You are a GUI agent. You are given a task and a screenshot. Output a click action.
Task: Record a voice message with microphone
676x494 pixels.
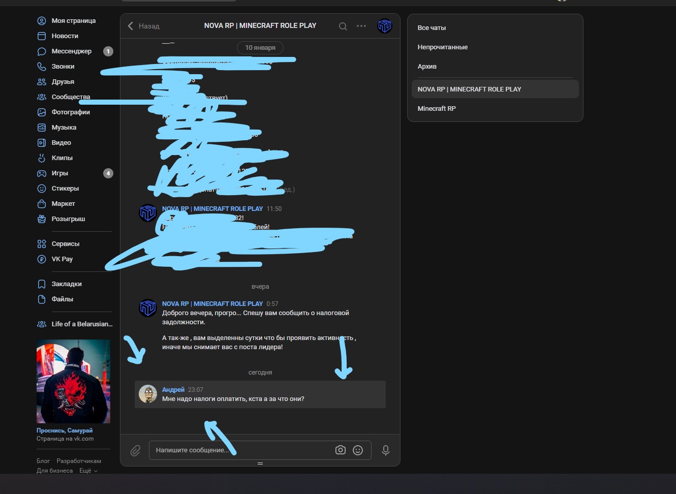[x=386, y=450]
